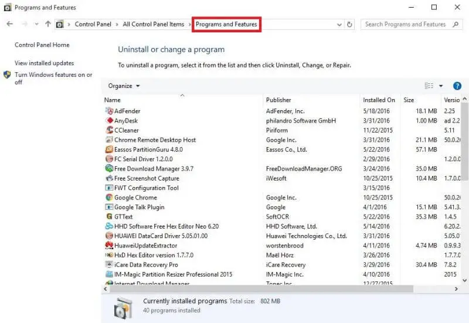469x323 pixels.
Task: Sort by the Installed On column header
Action: [x=380, y=100]
